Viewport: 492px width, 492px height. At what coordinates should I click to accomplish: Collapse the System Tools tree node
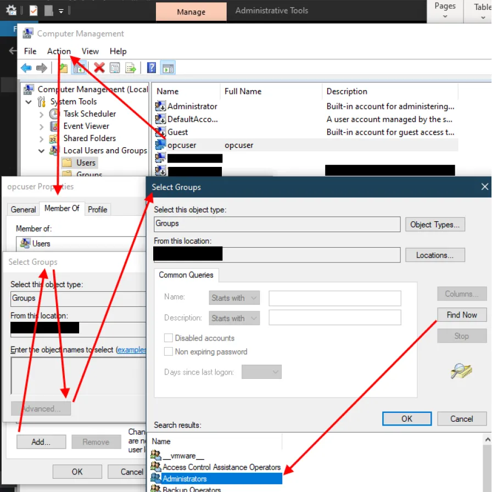(29, 102)
